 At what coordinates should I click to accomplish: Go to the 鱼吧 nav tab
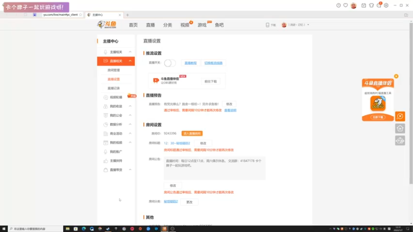coord(219,25)
